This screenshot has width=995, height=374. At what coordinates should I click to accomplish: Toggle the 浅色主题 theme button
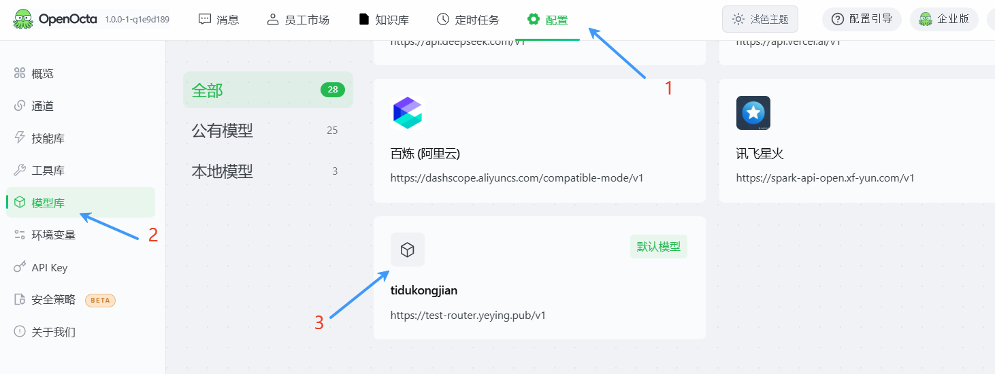tap(760, 19)
